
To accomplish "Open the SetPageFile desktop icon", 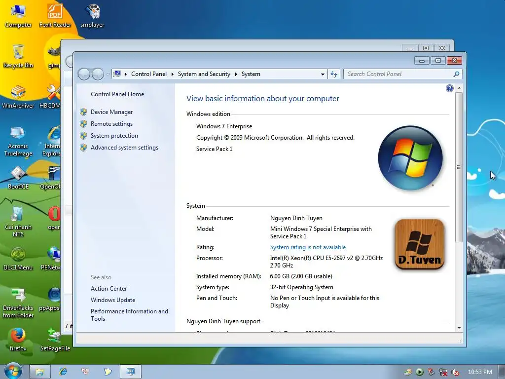I will click(x=55, y=340).
